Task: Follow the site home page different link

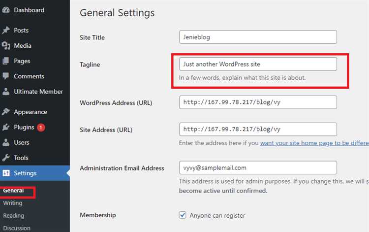Action: (x=314, y=143)
